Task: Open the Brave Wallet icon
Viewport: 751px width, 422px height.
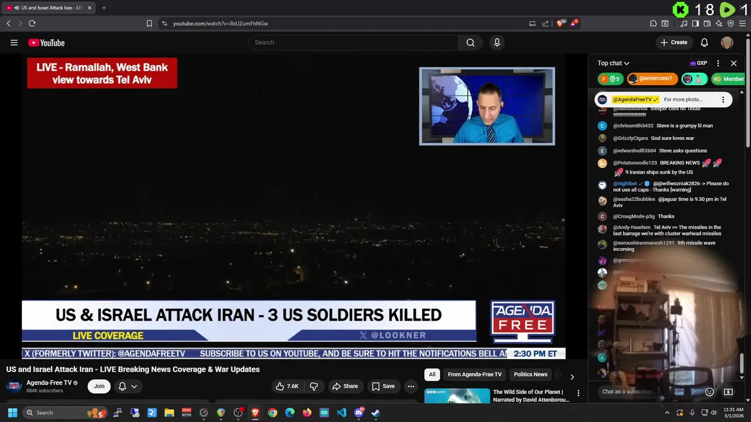Action: (x=707, y=23)
